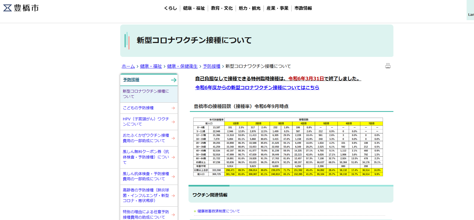Open the くらし navigation menu
Image resolution: width=474 pixels, height=220 pixels.
pyautogui.click(x=170, y=8)
